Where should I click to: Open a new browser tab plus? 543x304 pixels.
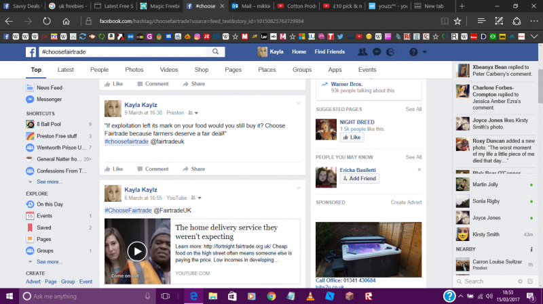coord(462,6)
